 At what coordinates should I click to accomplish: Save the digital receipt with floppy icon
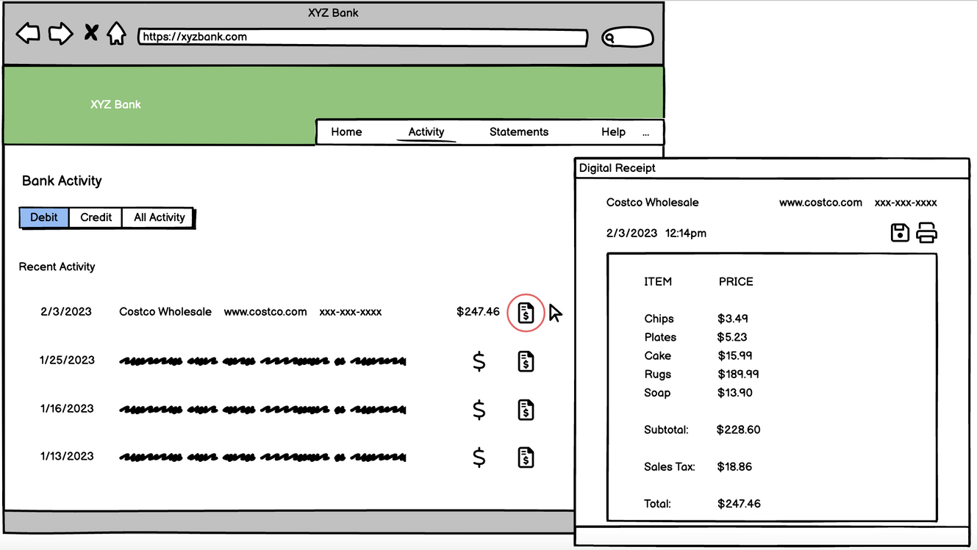click(x=900, y=234)
